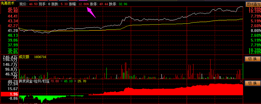Click the 43.34 price axis label

(x=13, y=21)
